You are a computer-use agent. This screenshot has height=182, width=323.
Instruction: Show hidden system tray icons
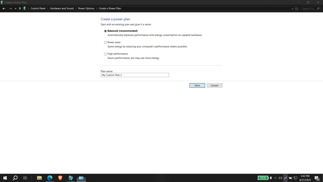point(275,178)
